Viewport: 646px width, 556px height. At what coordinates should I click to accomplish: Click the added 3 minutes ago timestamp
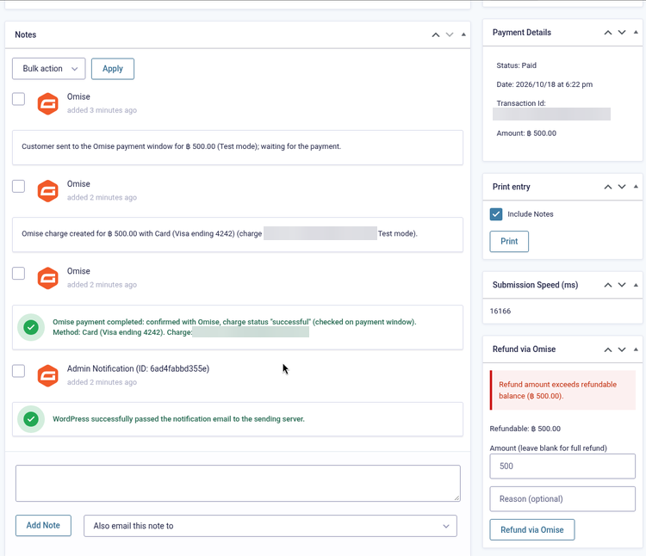[x=102, y=110]
